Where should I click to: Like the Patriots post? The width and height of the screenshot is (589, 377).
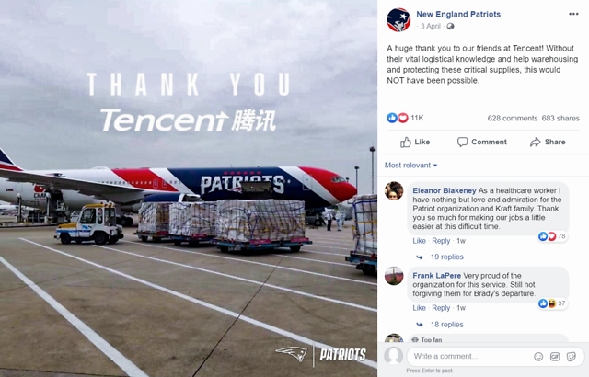coord(415,142)
